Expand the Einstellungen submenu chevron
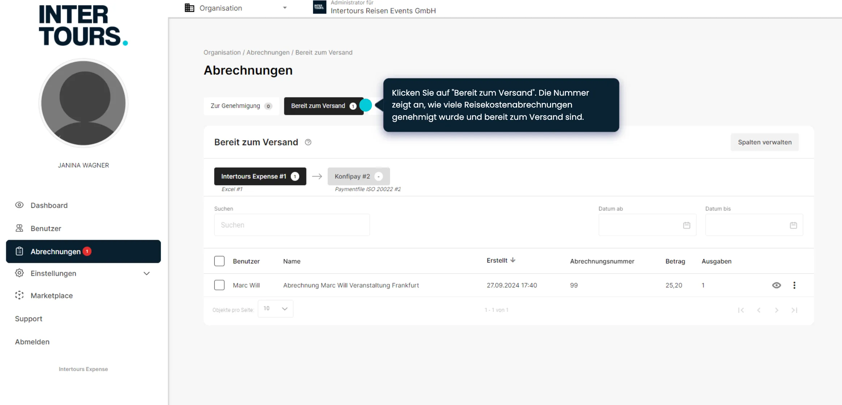The image size is (842, 405). pos(146,273)
